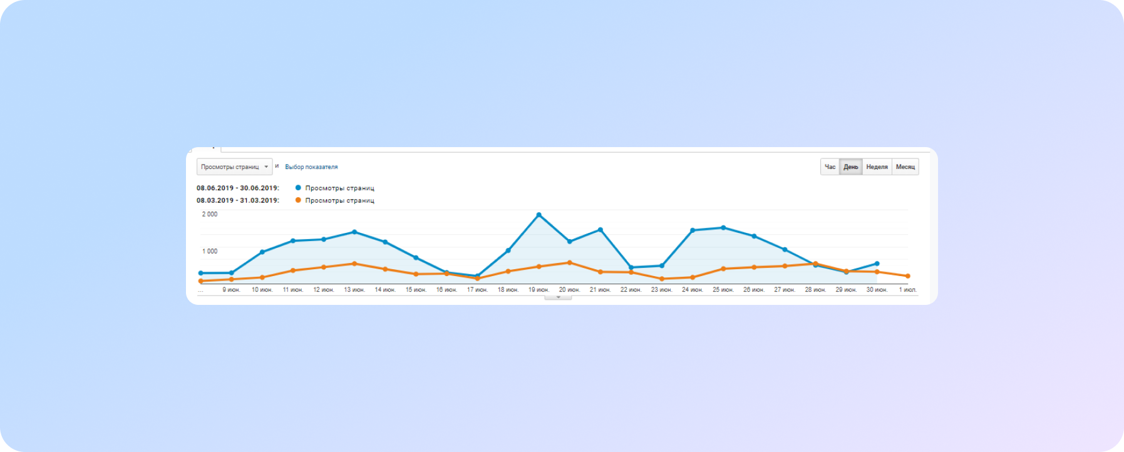Click the orange data point at 23 июн.
1124x452 pixels.
click(662, 279)
